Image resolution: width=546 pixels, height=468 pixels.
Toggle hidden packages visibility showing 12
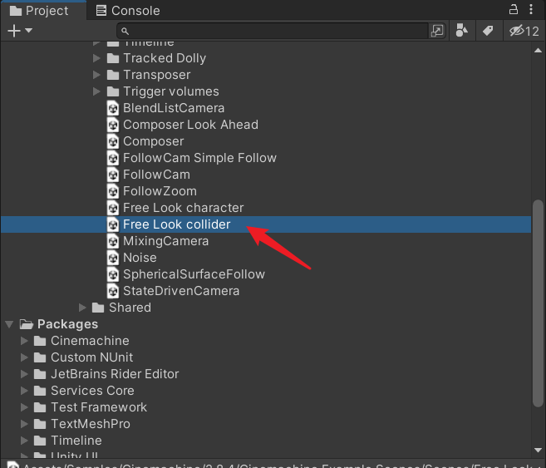point(524,31)
